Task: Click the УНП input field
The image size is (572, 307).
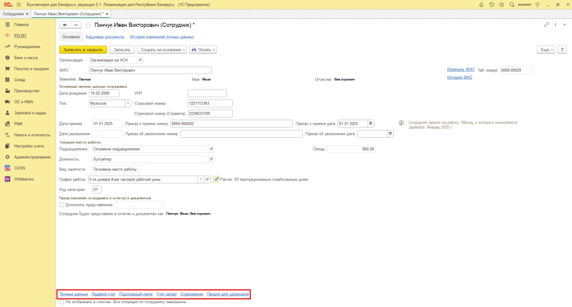Action: (207, 93)
